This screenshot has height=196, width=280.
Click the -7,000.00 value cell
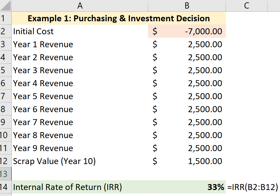187,31
